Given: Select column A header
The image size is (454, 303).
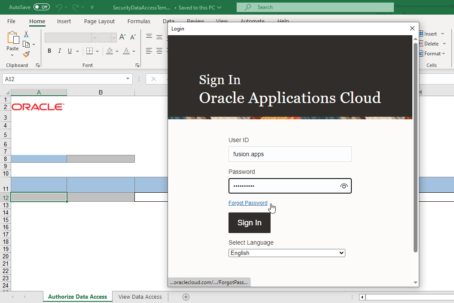Looking at the screenshot, I should click(x=39, y=93).
